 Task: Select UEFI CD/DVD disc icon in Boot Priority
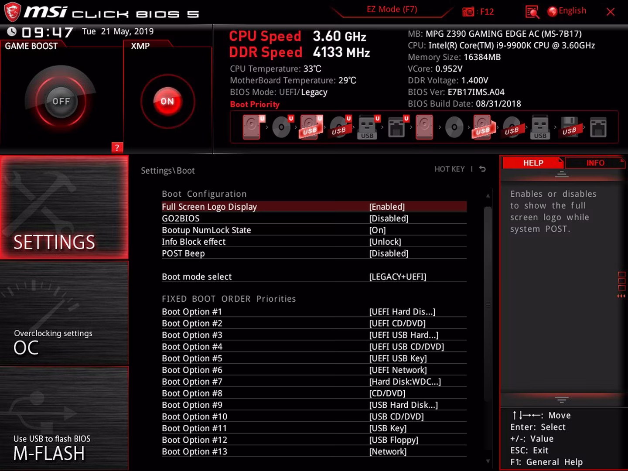click(282, 127)
